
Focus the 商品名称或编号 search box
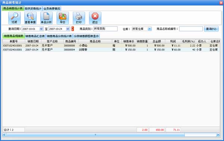pyautogui.click(x=191, y=29)
